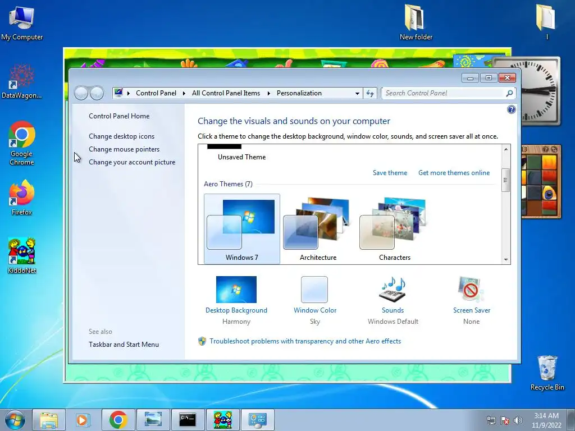This screenshot has height=431, width=575.
Task: Click the Personalization taskbar button
Action: (257, 420)
